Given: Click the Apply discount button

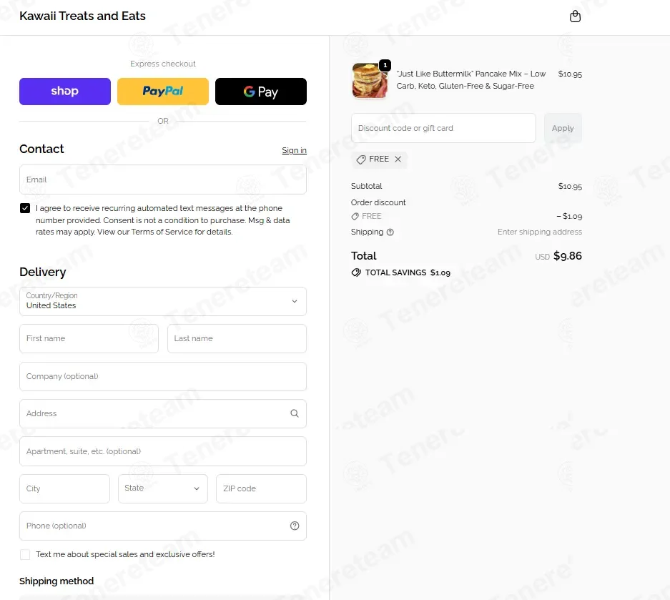Looking at the screenshot, I should (562, 128).
